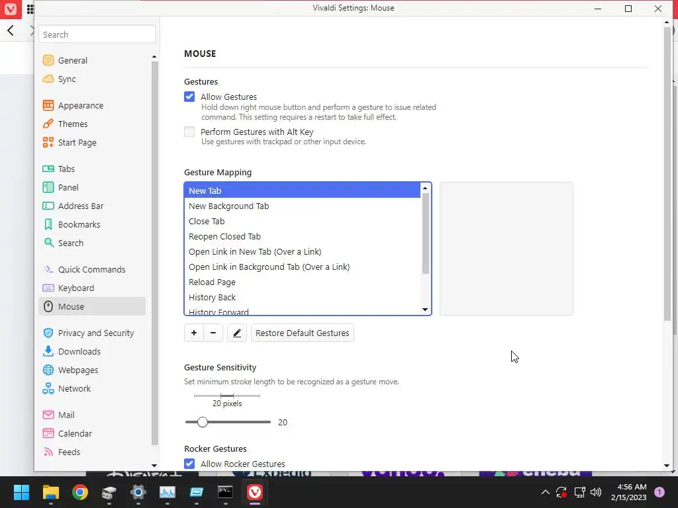The height and width of the screenshot is (508, 678).
Task: Edit selected gesture with pencil button
Action: click(237, 333)
